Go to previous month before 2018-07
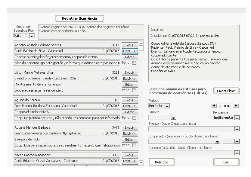Image resolution: width=251 pixels, height=177 pixels. point(214,106)
